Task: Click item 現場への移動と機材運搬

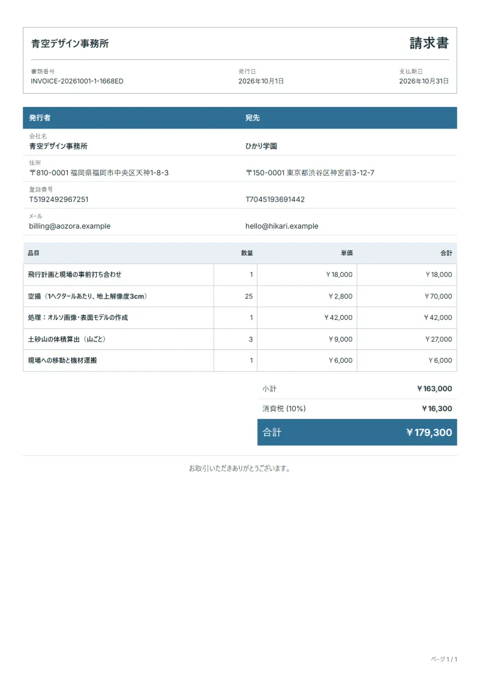Action: pos(63,360)
